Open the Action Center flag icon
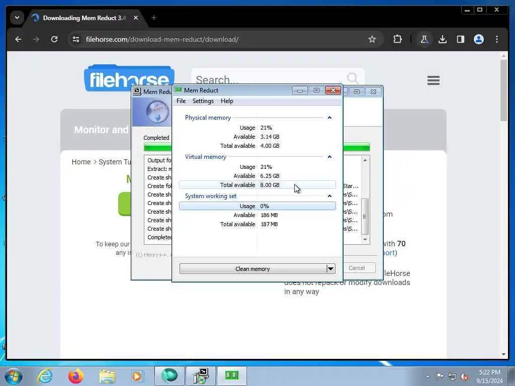This screenshot has height=386, width=515. point(440,376)
